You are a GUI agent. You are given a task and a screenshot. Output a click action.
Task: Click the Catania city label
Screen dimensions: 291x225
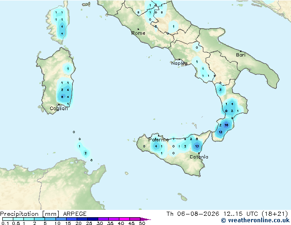click(x=199, y=157)
